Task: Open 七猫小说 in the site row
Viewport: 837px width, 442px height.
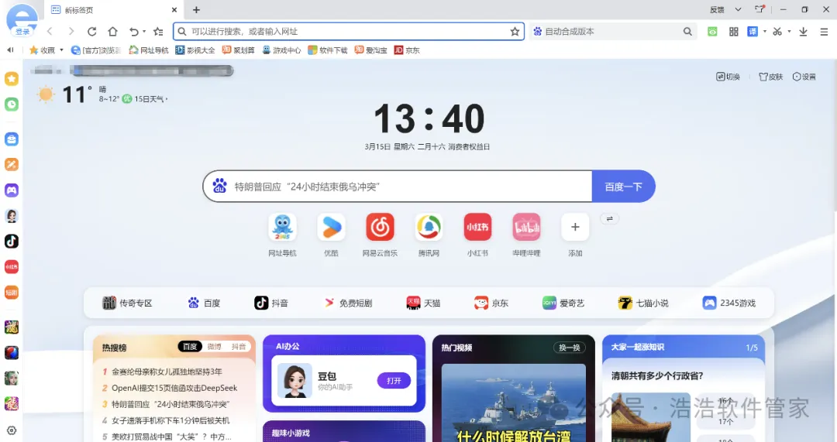Action: pyautogui.click(x=643, y=303)
